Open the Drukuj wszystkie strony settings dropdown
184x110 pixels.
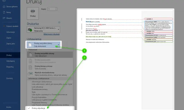(43, 45)
